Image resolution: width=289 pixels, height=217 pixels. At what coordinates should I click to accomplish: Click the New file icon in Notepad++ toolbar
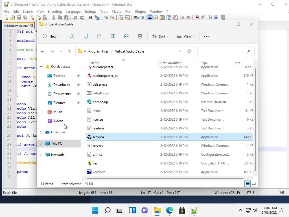6,18
